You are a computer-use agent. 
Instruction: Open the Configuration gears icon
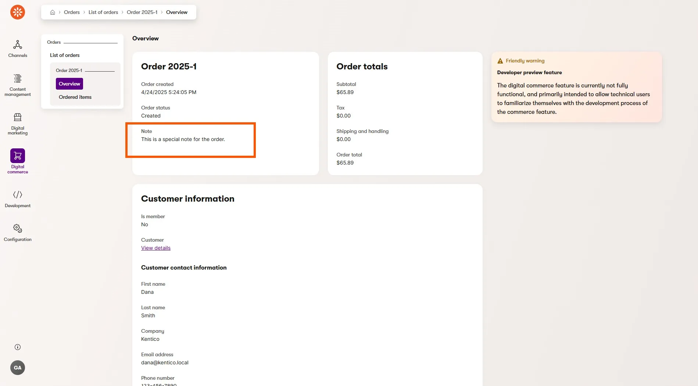(x=18, y=228)
